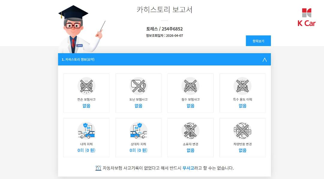Click the 상대차 피해 collision icon

[138, 131]
